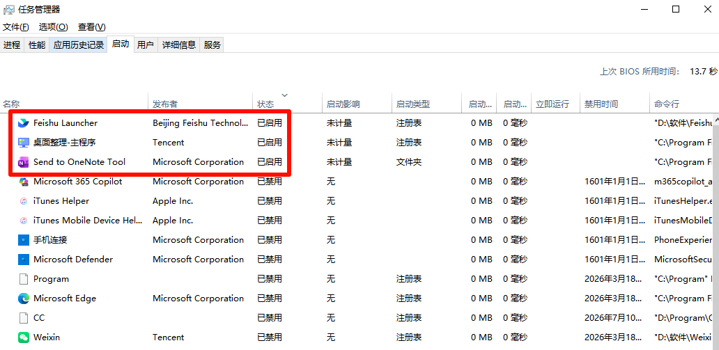Image resolution: width=719 pixels, height=350 pixels.
Task: Click Apple Inc. publisher in iTunes Helper row
Action: tap(173, 200)
